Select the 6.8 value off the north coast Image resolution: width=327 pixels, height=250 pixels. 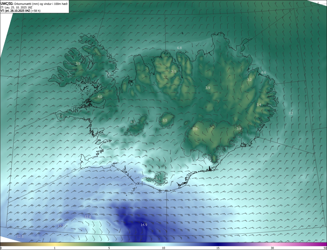pyautogui.click(x=179, y=48)
